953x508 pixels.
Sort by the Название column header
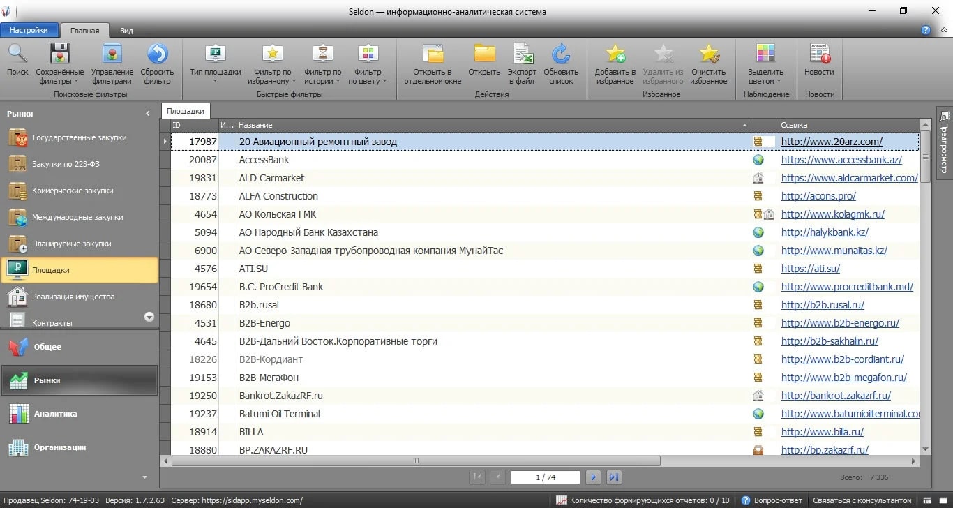[x=493, y=125]
